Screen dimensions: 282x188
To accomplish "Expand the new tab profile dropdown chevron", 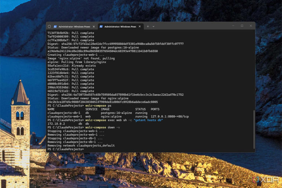I will point(153,26).
